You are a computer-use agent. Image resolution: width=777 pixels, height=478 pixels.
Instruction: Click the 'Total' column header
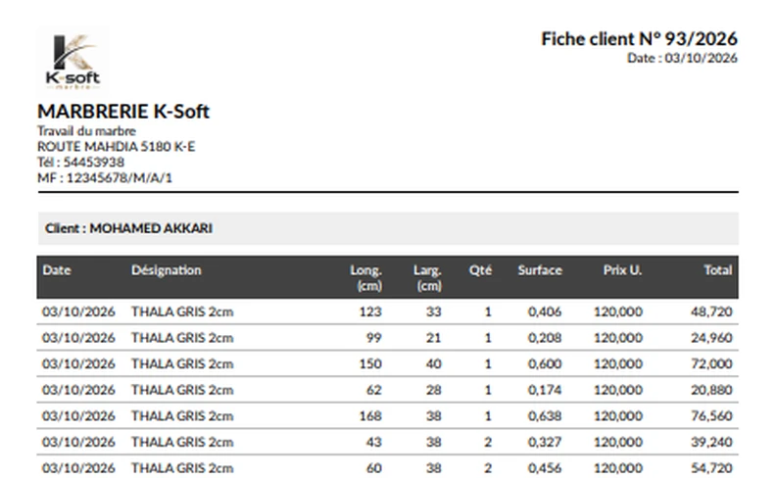coord(718,270)
